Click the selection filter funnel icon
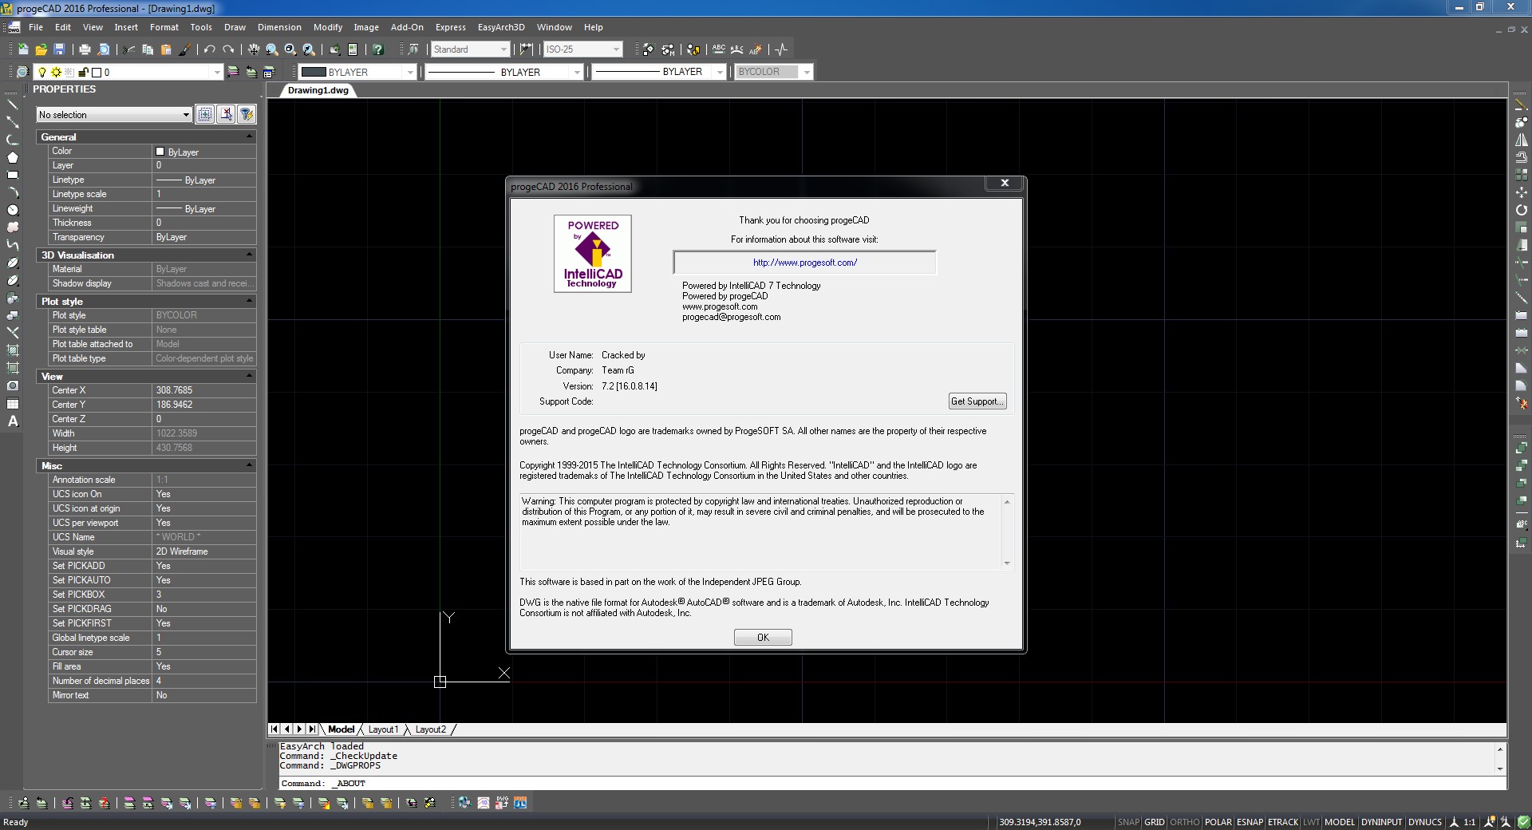 (x=247, y=114)
